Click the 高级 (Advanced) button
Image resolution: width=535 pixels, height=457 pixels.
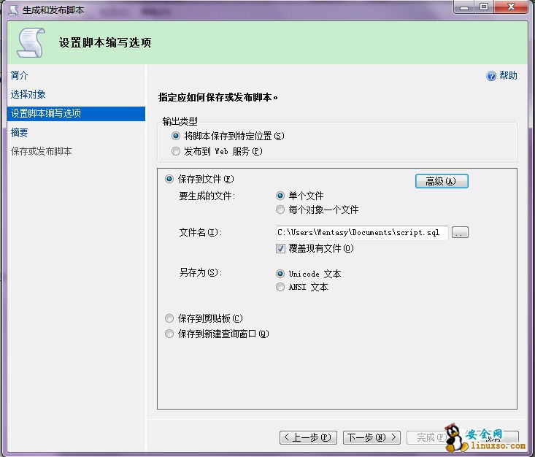click(441, 181)
